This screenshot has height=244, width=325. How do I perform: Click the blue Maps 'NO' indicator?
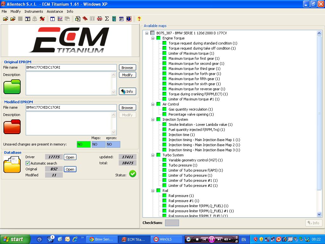click(x=98, y=144)
